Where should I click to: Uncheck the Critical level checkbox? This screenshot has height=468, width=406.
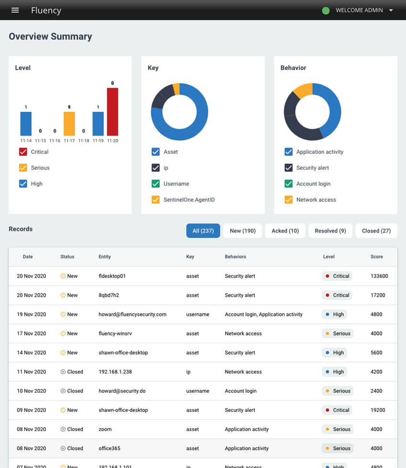[x=23, y=152]
